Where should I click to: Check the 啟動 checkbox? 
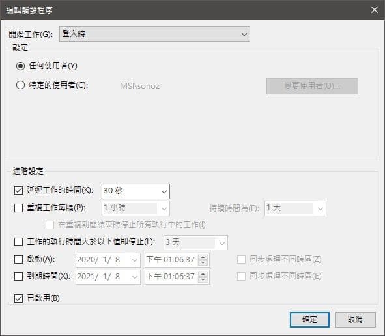19,259
